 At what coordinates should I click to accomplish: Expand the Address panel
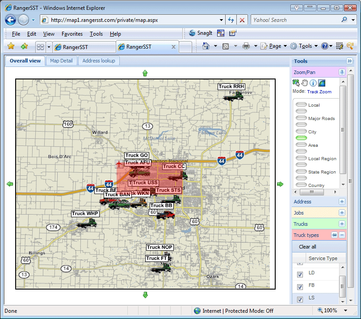click(x=342, y=202)
